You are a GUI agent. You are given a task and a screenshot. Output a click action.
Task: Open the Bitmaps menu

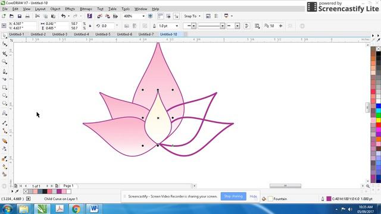pos(86,9)
